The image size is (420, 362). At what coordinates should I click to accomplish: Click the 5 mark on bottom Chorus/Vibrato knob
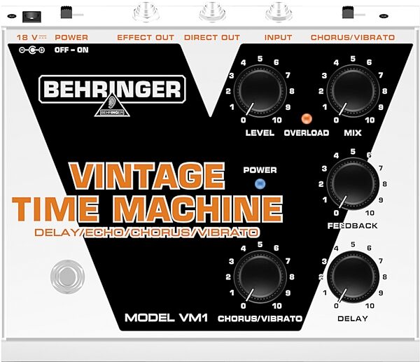[x=260, y=244]
